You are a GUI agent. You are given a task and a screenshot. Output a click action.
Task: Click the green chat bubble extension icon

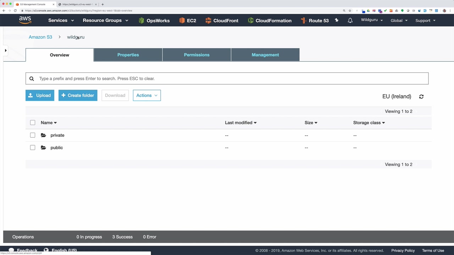click(402, 11)
